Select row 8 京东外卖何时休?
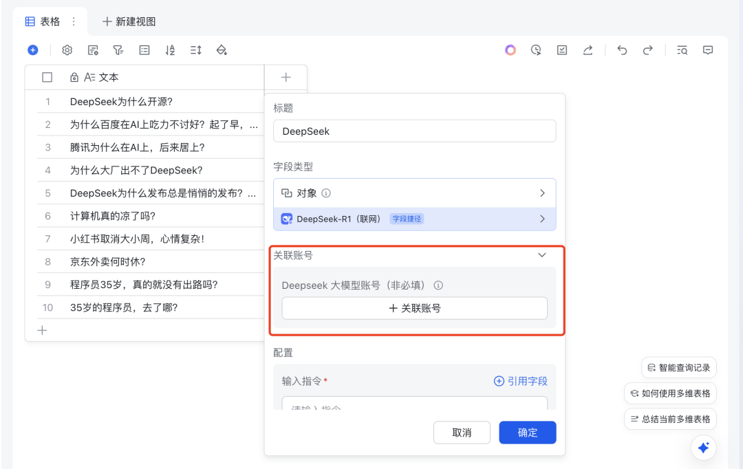This screenshot has height=469, width=743. 150,261
